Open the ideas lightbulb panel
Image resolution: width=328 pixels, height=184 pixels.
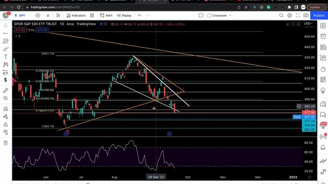pos(323,90)
